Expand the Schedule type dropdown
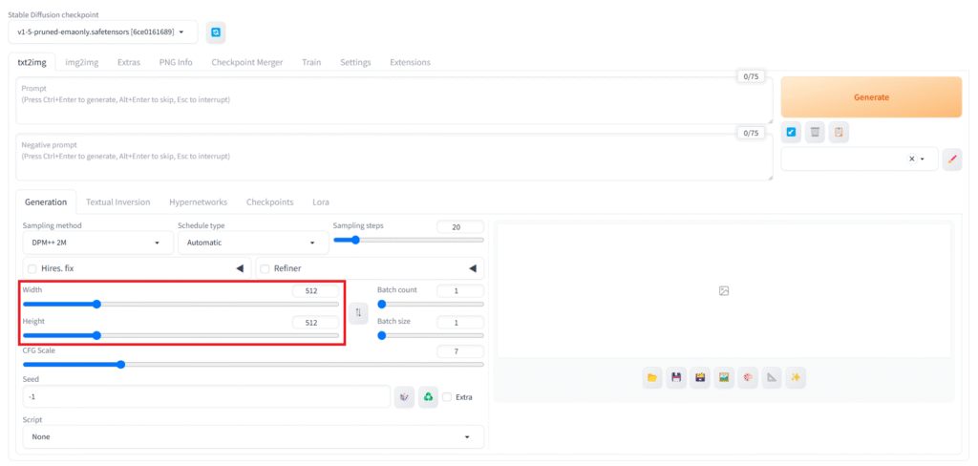 [252, 243]
